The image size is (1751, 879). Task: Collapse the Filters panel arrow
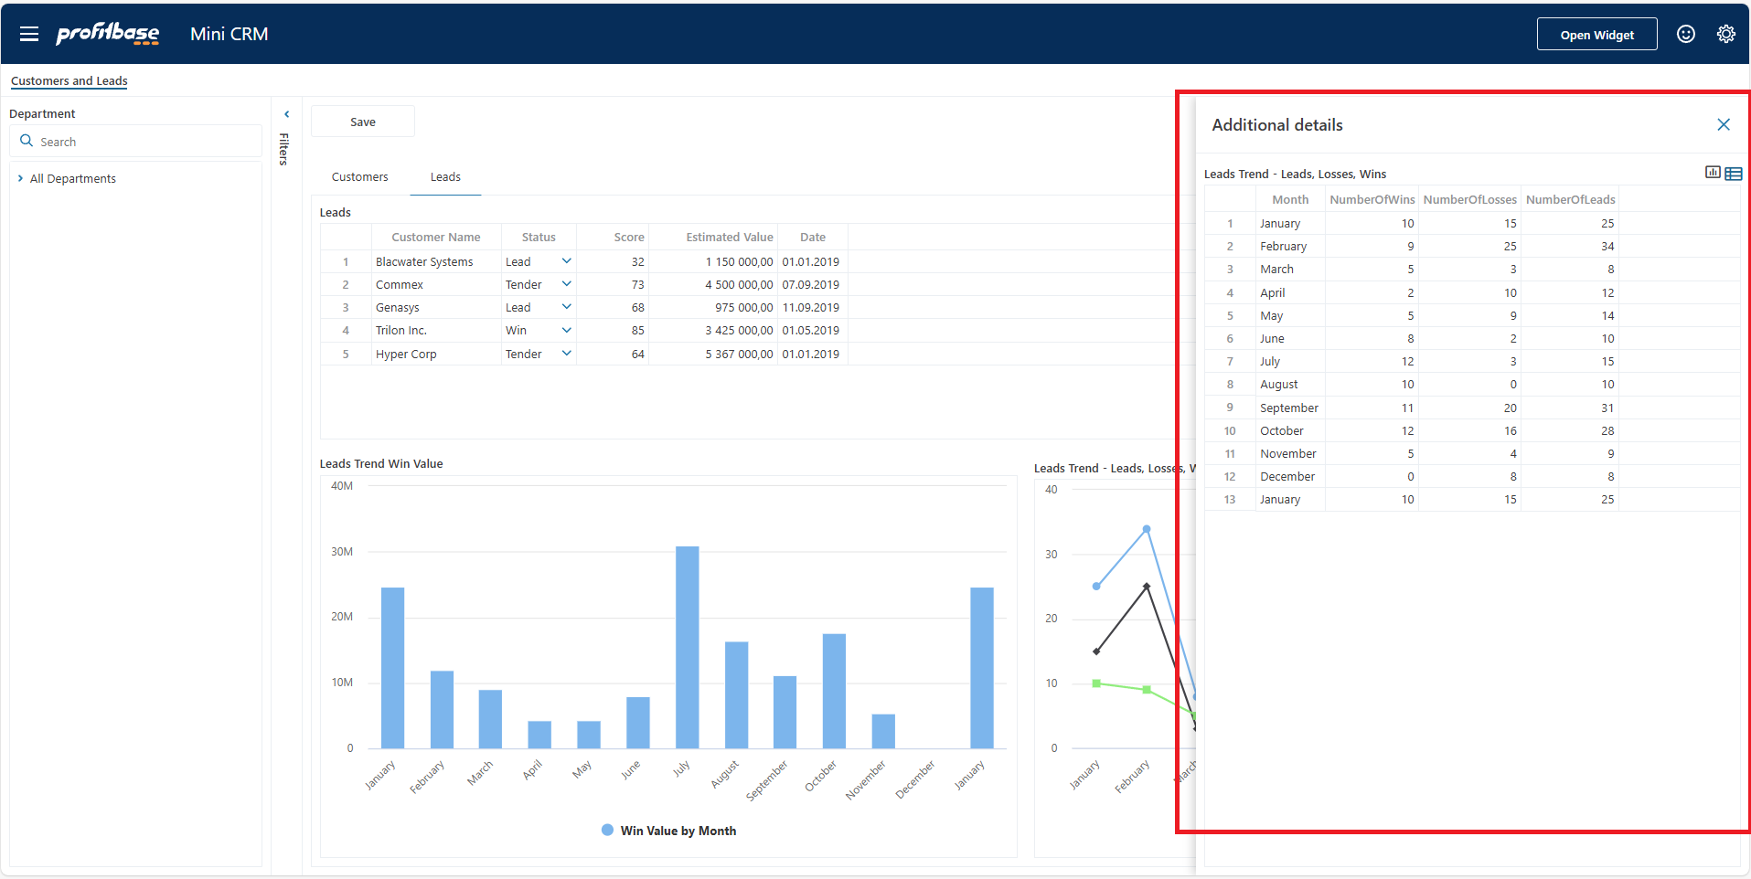286,114
